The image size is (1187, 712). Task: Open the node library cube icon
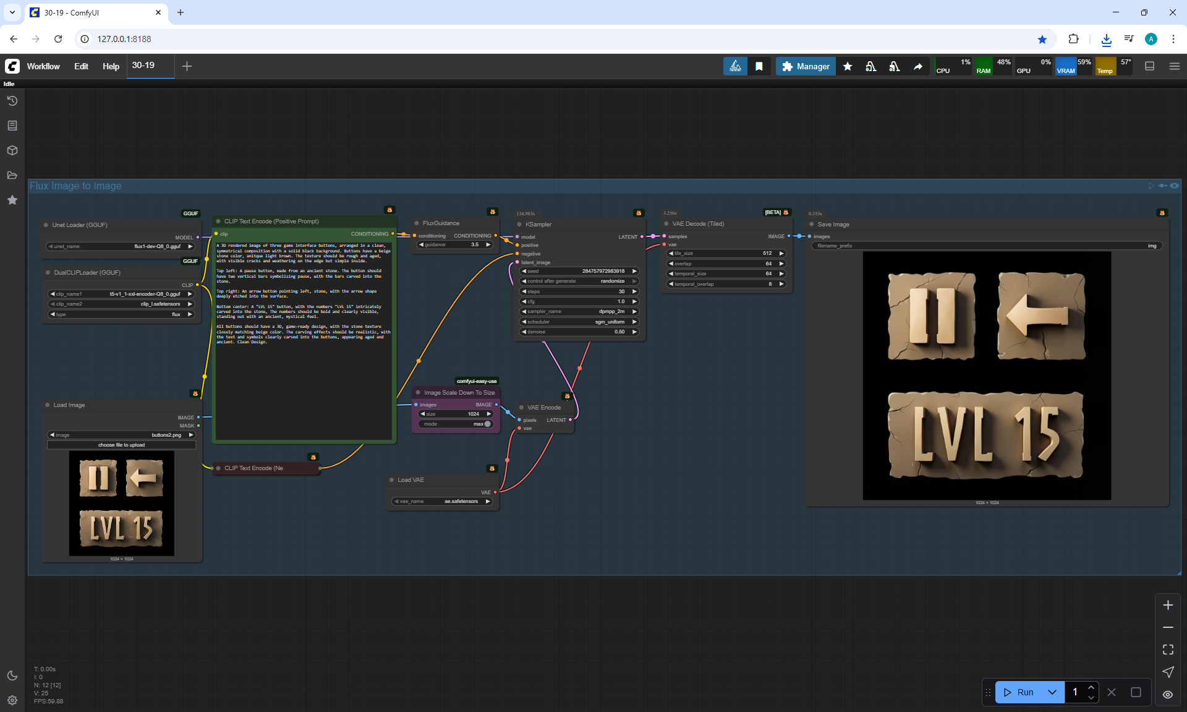click(12, 150)
